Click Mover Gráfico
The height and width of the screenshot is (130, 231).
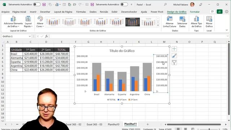(209, 22)
